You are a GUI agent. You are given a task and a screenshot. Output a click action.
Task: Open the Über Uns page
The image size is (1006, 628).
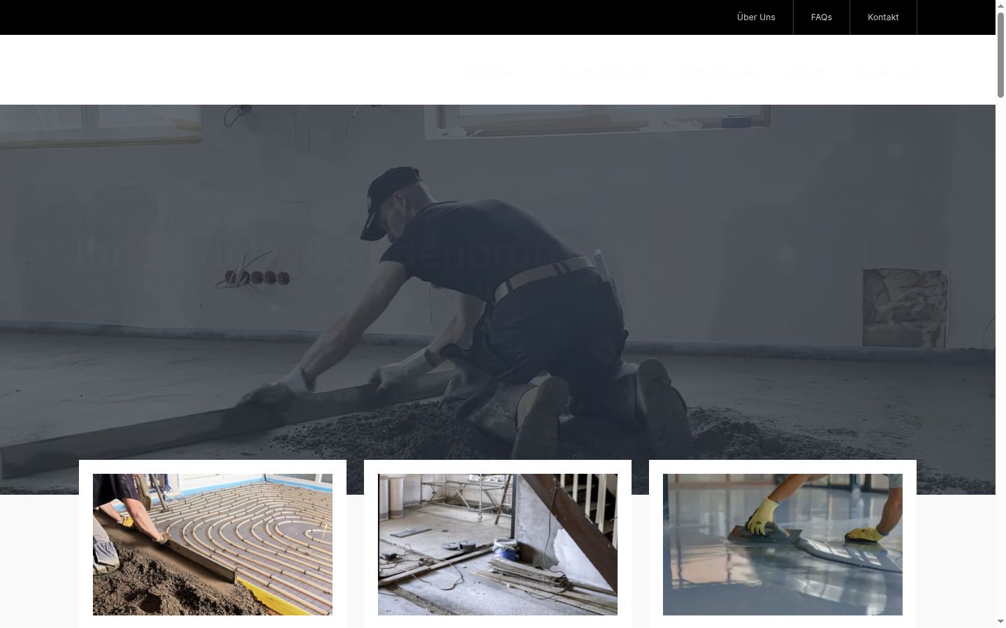point(756,17)
